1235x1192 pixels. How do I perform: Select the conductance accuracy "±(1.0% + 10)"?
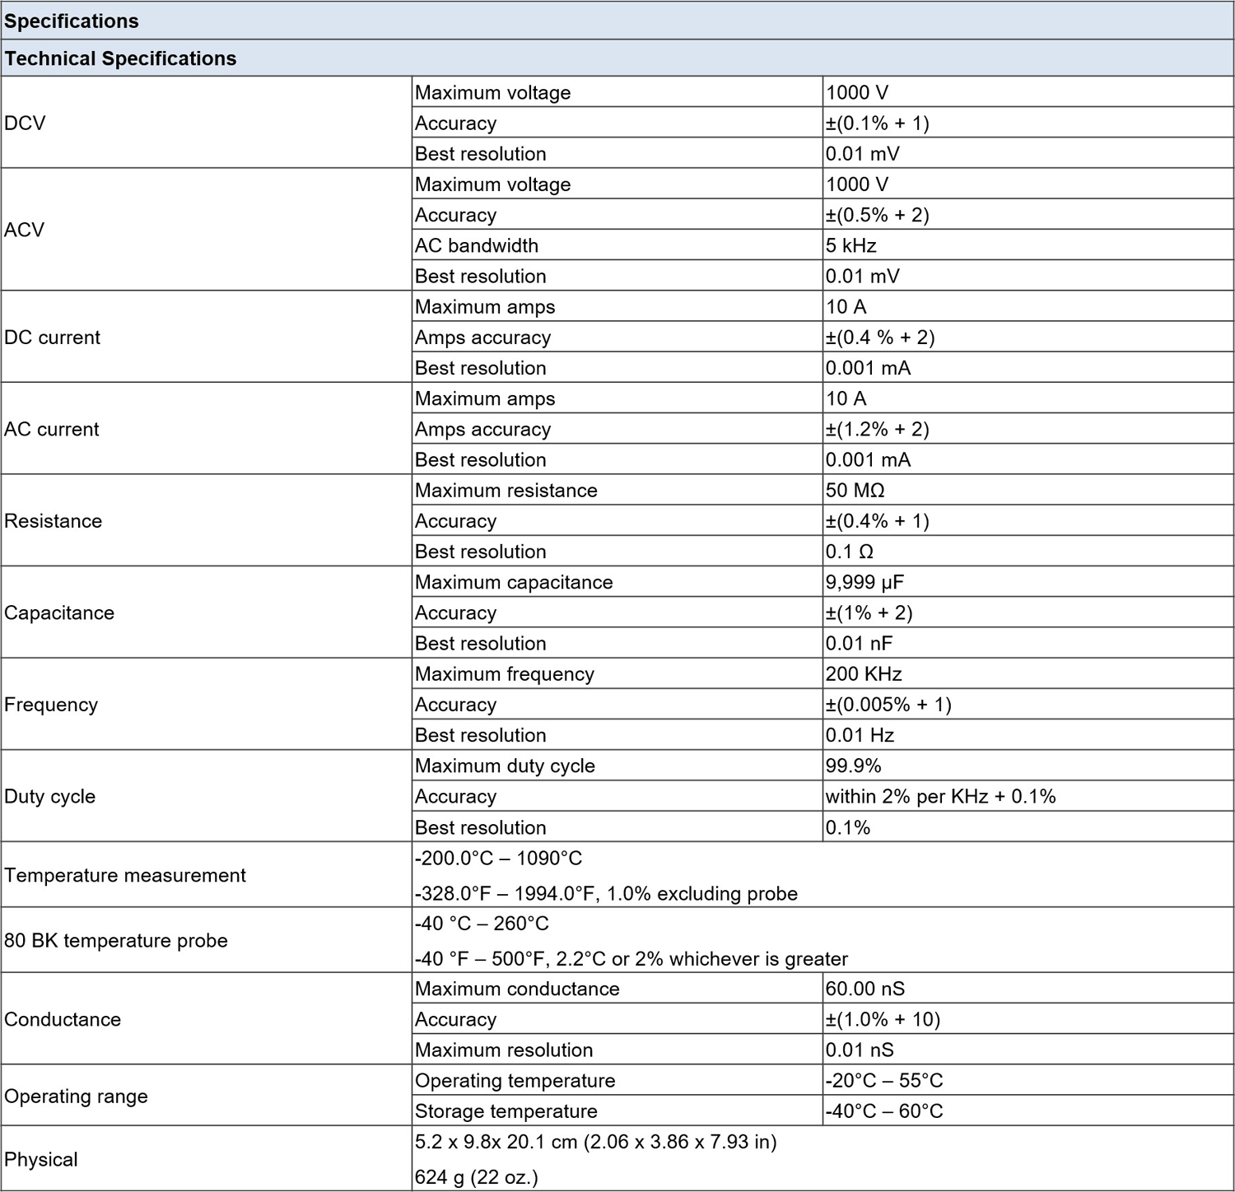tap(883, 1019)
